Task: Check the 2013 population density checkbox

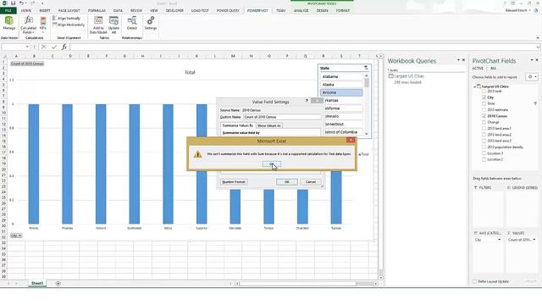Action: click(484, 147)
